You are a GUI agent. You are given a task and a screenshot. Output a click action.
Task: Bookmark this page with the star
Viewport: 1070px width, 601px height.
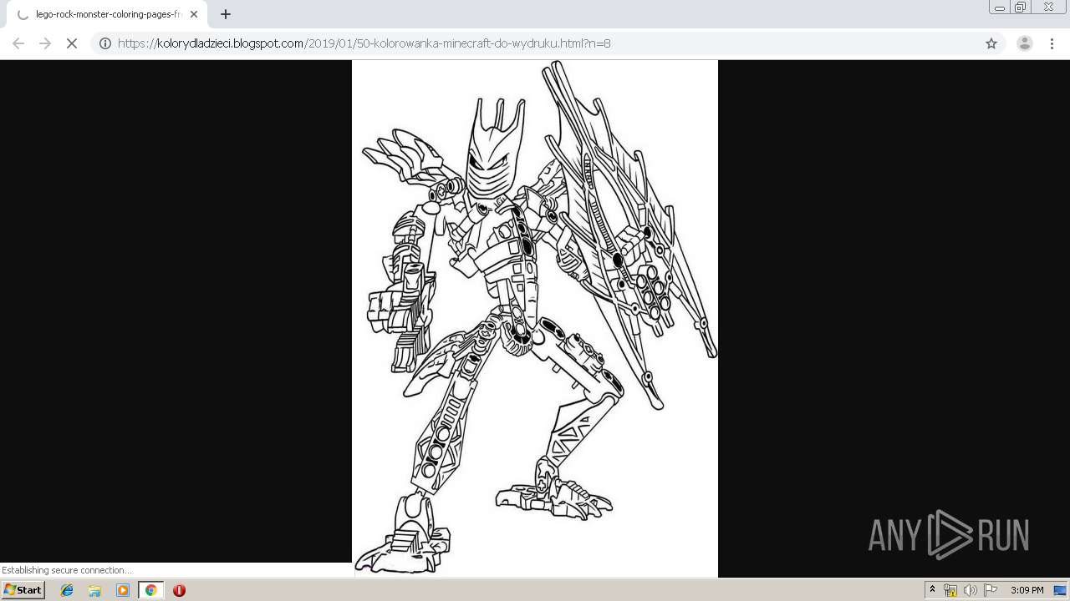point(991,43)
